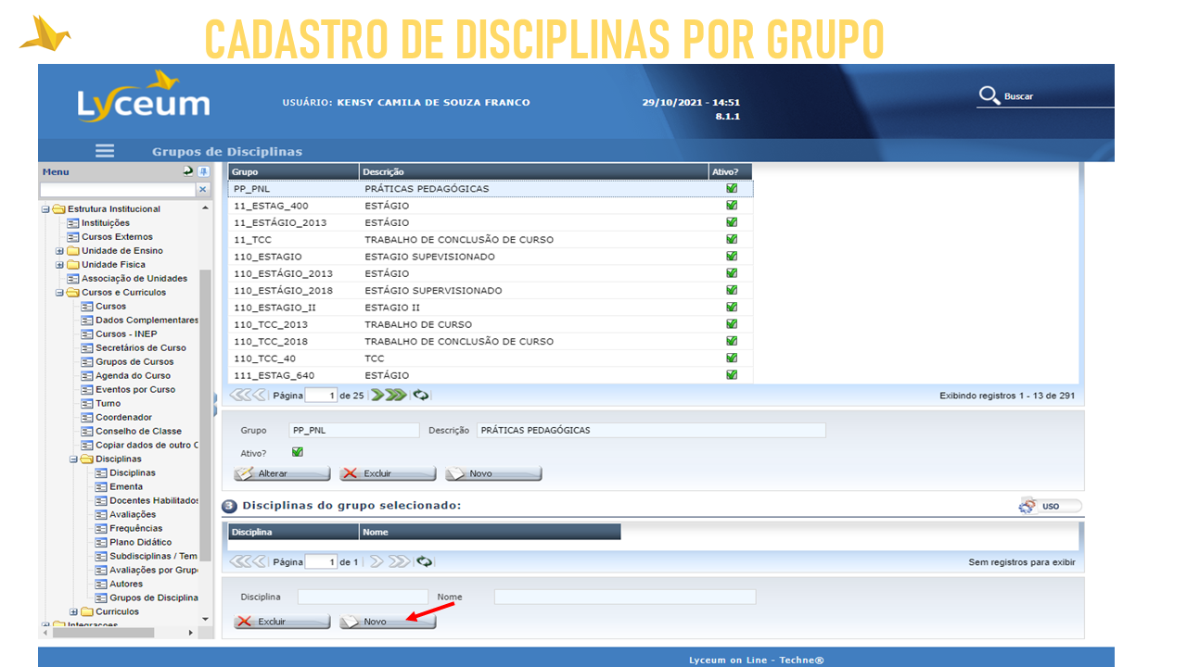Sort by the Grupo column header
The width and height of the screenshot is (1187, 667).
point(293,171)
